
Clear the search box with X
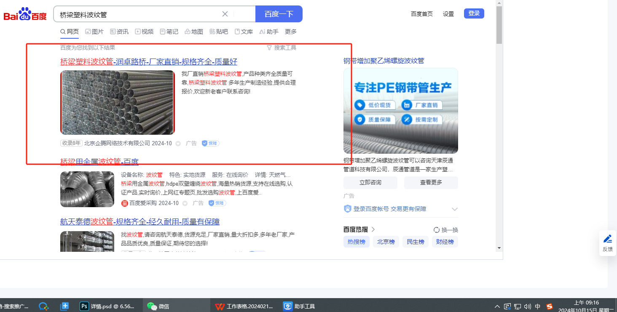(225, 14)
